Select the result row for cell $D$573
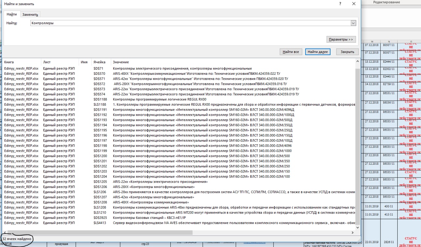Screen dimensions: 421x247 (x=179, y=89)
